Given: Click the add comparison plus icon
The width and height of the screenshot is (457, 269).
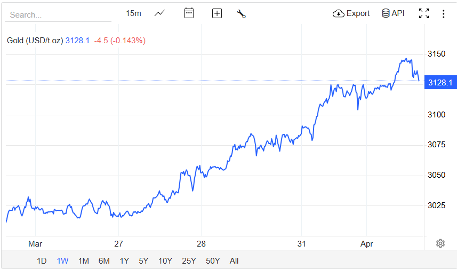Looking at the screenshot, I should (217, 13).
